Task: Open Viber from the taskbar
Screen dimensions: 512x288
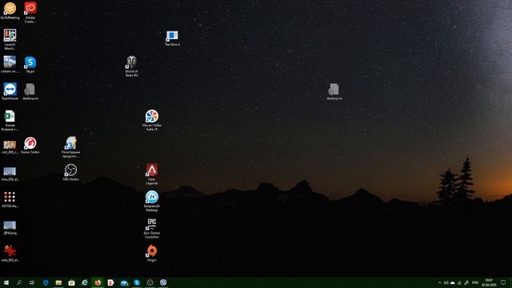Action: tap(163, 282)
